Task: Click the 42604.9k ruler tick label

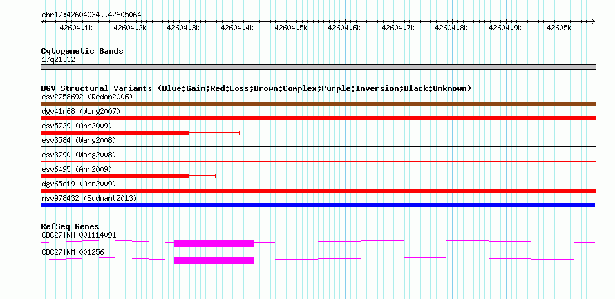Action: point(506,28)
